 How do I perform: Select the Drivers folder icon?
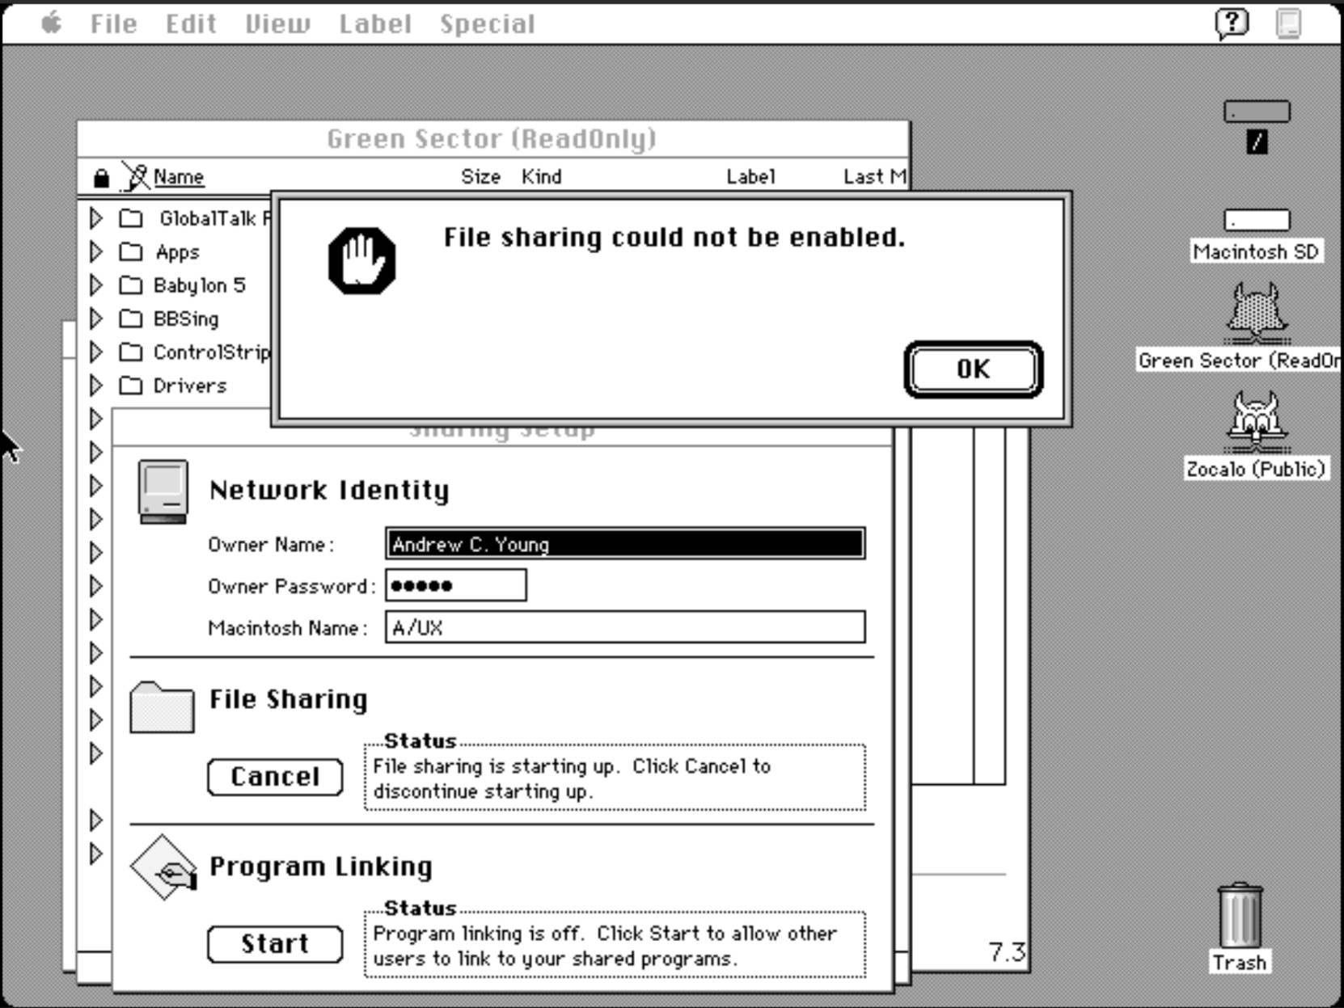pyautogui.click(x=131, y=386)
